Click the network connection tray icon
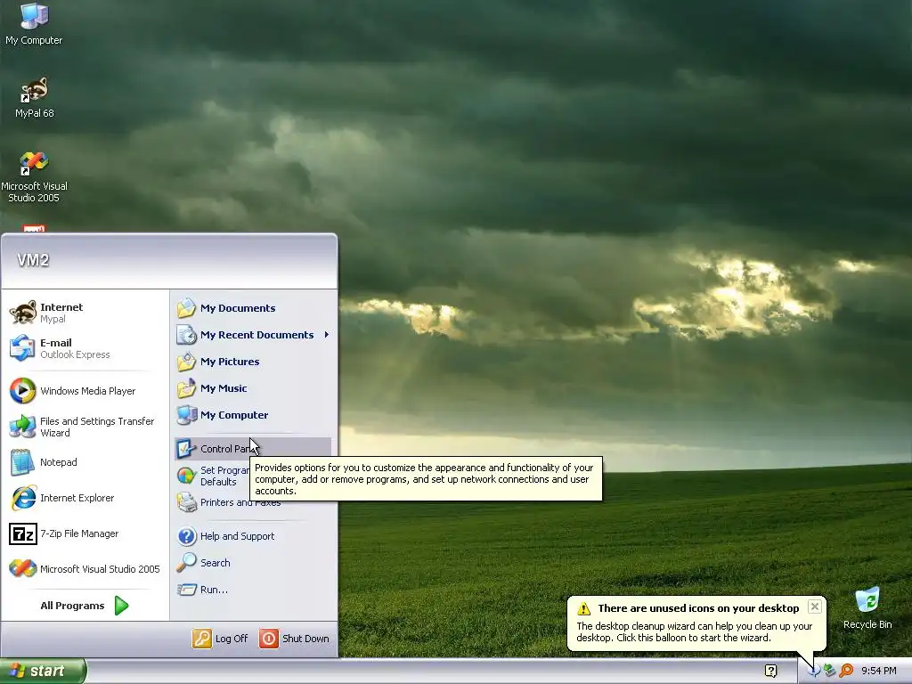The width and height of the screenshot is (912, 684). coord(830,671)
